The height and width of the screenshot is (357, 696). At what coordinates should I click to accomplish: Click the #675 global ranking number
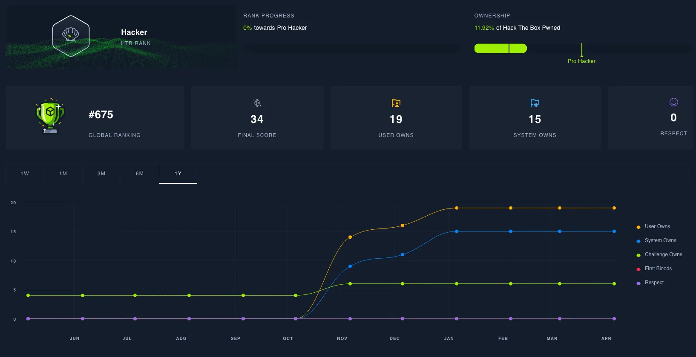pyautogui.click(x=101, y=115)
